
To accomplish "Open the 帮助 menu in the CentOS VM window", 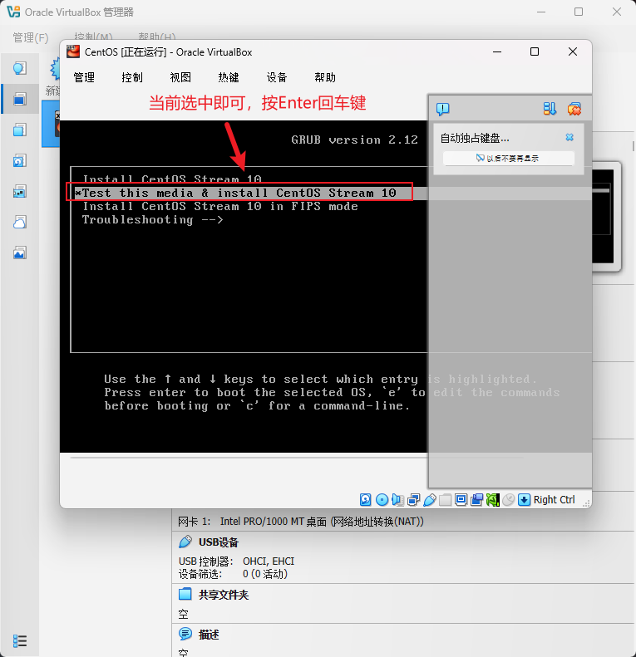I will coord(325,77).
